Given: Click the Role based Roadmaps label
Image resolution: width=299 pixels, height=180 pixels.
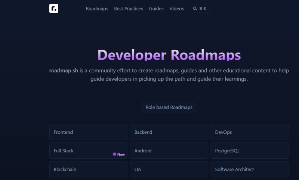Looking at the screenshot, I should tap(169, 107).
